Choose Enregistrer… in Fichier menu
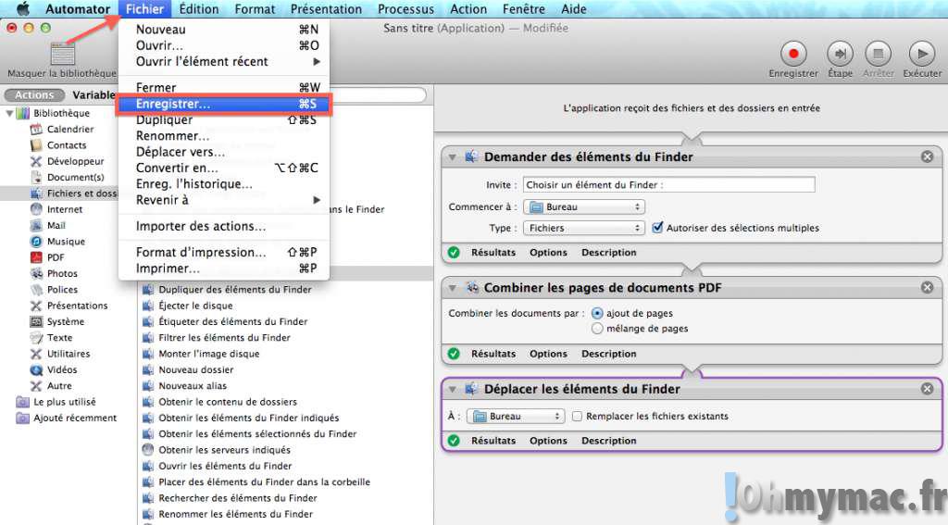The height and width of the screenshot is (525, 948). 224,104
